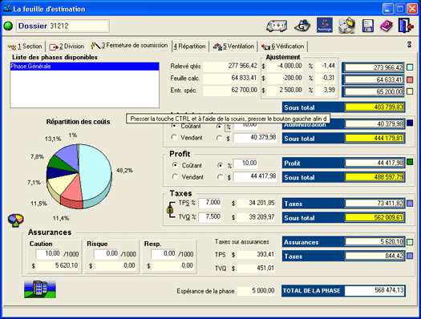Click the Relevé qtés value 277 966,42

(230, 67)
